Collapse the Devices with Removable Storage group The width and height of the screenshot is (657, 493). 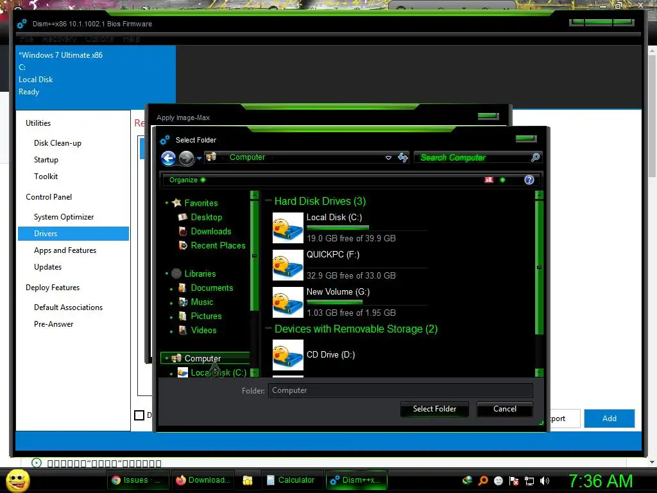pos(269,329)
